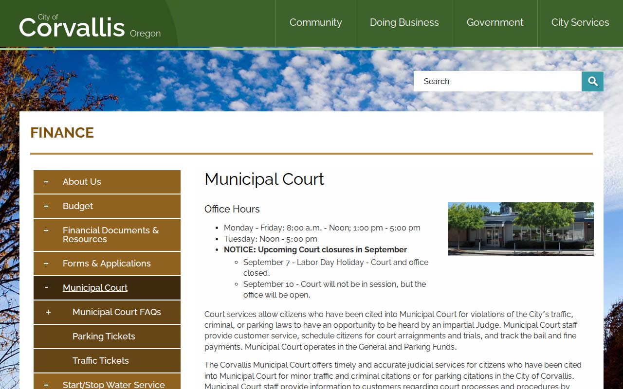623x389 pixels.
Task: Go to About Us page link
Action: tap(82, 182)
